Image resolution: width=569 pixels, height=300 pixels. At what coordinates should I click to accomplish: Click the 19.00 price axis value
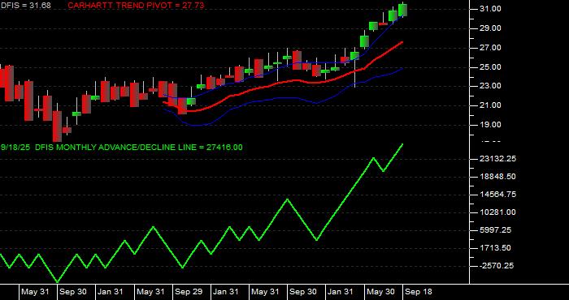[491, 125]
